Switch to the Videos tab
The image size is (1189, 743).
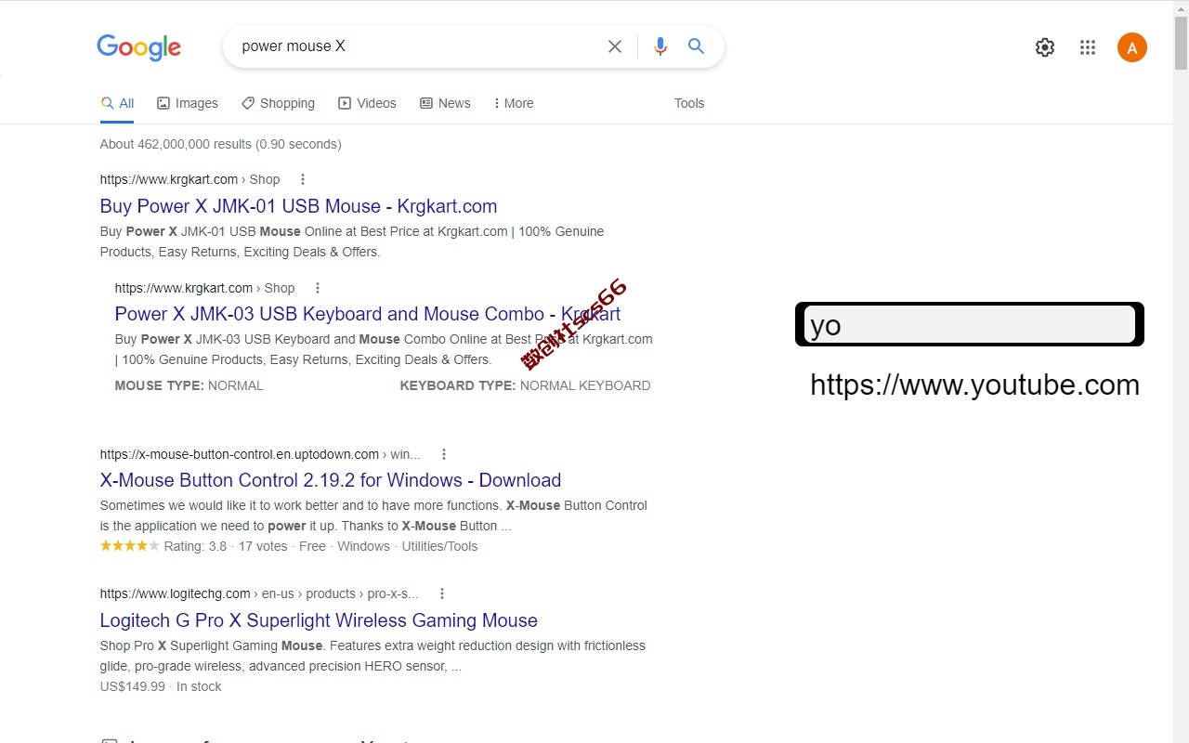click(367, 103)
